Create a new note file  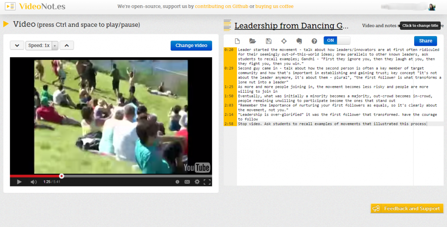237,41
